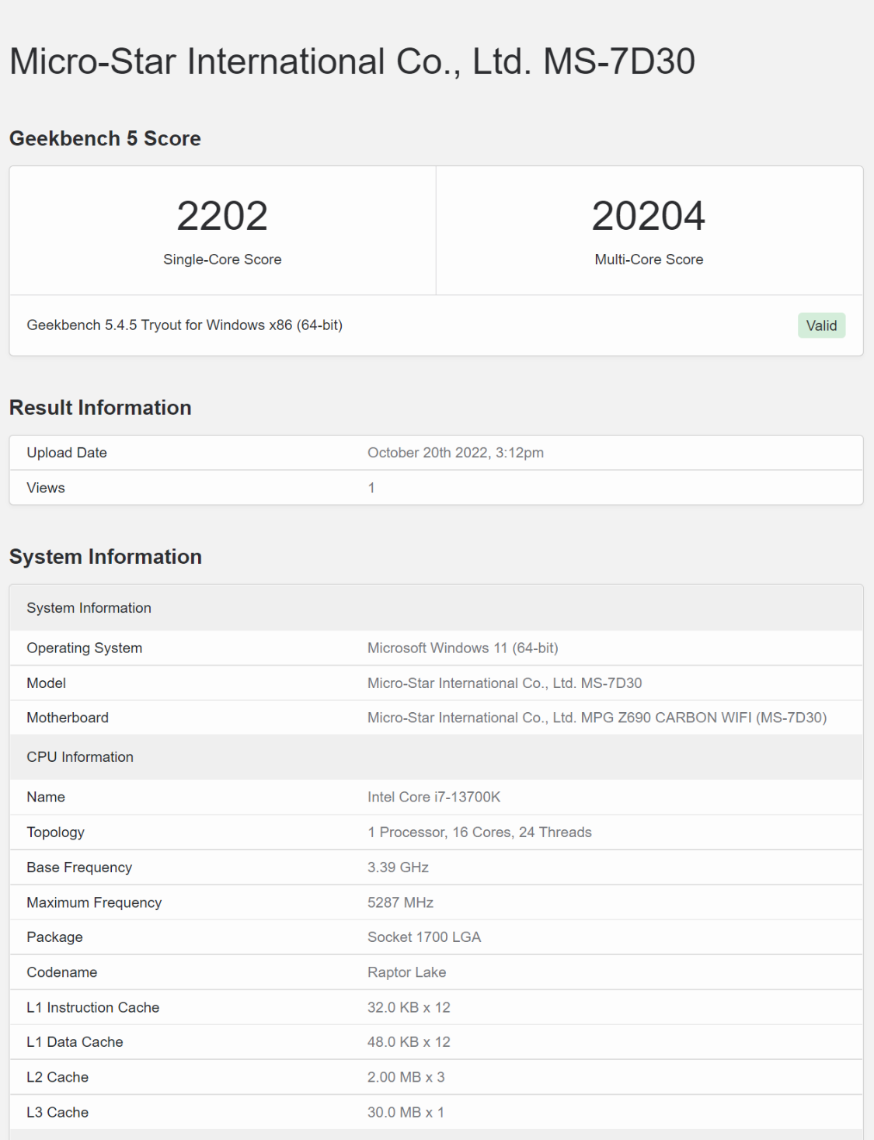Screen dimensions: 874x1140
Task: Select L1 instruction cache value '32.0 KB x 12'
Action: (409, 1007)
